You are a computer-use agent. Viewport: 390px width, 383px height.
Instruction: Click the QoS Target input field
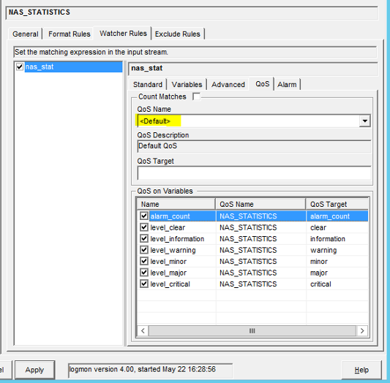(254, 173)
